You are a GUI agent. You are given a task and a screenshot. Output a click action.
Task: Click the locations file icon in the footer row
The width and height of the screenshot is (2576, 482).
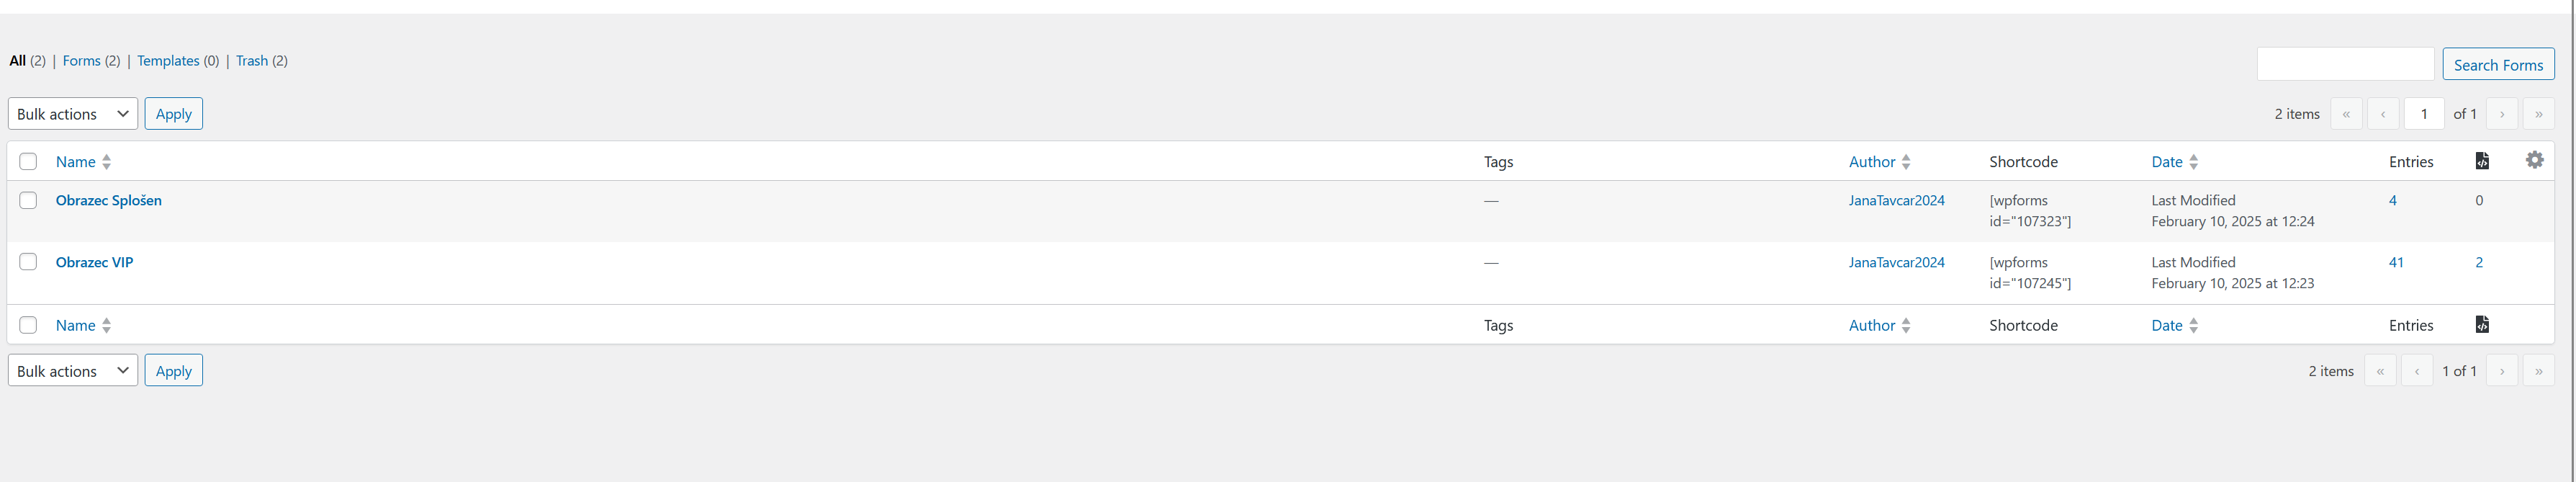(2482, 324)
